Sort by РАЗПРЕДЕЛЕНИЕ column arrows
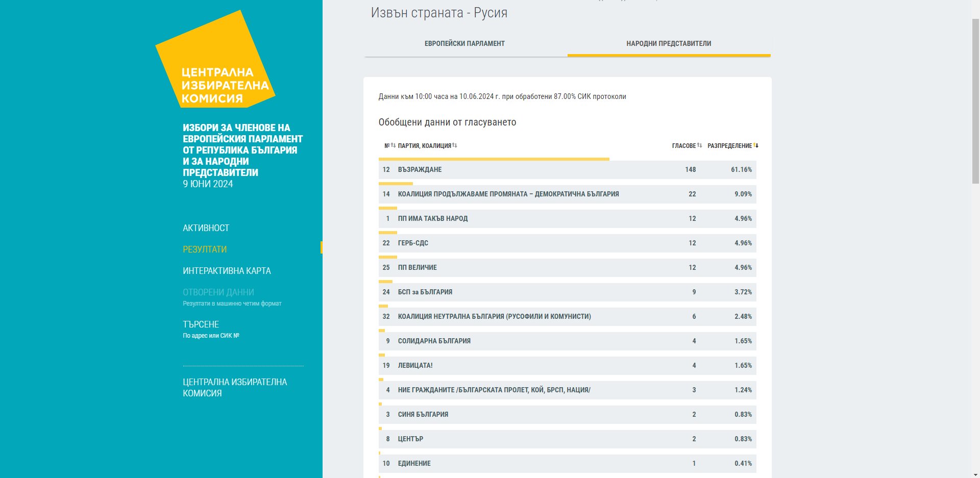Image resolution: width=980 pixels, height=478 pixels. [756, 145]
